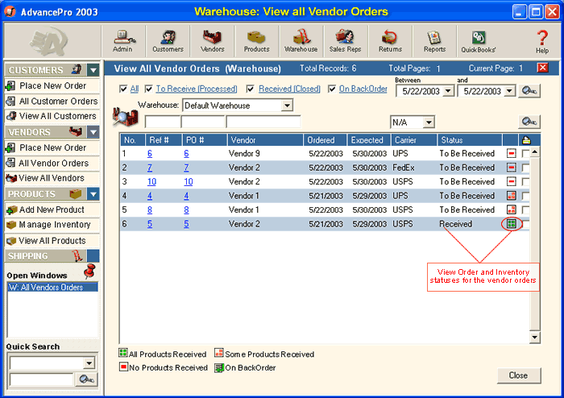Collapse the Vendors sidebar section
This screenshot has width=564, height=398.
(93, 132)
